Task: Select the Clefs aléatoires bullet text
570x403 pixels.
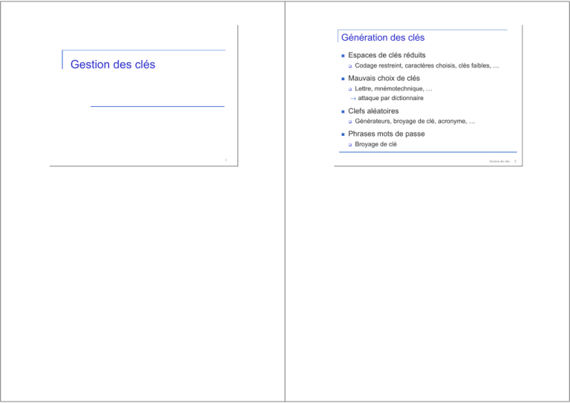Action: (379, 111)
